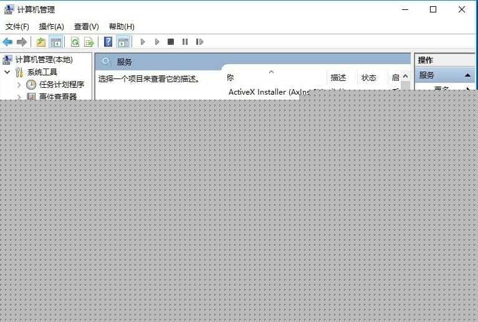Click the up-one-level folder icon
Image resolution: width=478 pixels, height=322 pixels.
pyautogui.click(x=41, y=42)
